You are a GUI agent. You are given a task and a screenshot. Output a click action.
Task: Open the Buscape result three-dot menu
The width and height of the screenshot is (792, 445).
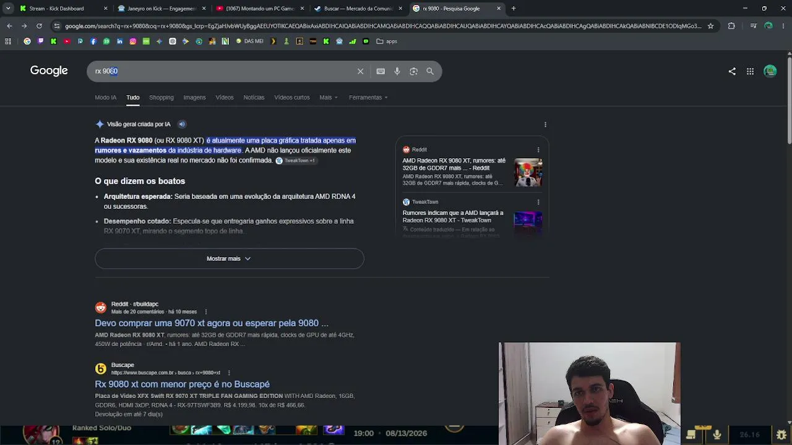229,373
